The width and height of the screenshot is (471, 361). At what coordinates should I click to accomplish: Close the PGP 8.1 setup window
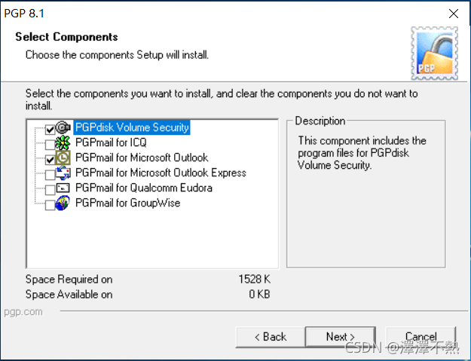click(x=454, y=14)
